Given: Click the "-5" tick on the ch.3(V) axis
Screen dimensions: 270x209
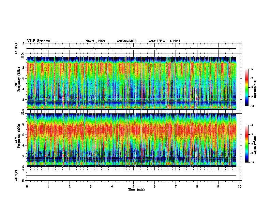Looking at the screenshot, I should click(23, 181).
